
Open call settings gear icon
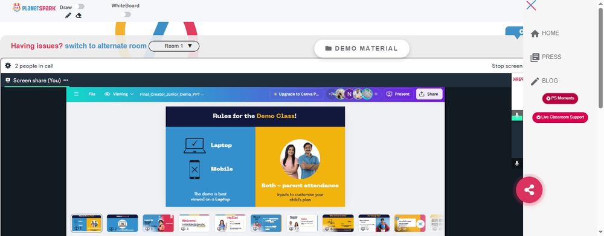(x=8, y=66)
